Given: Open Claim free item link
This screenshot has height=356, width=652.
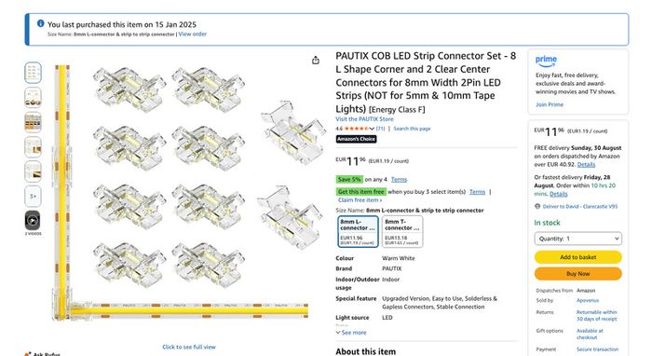Looking at the screenshot, I should click(360, 200).
